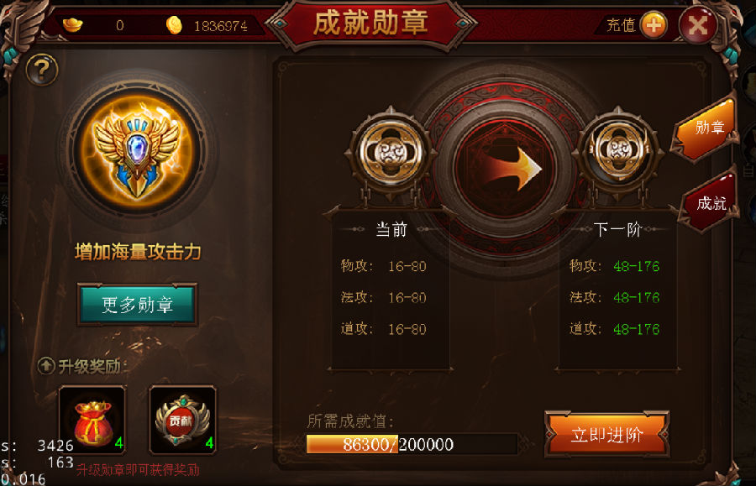Switch to the 勋章 side tab
The image size is (756, 486).
706,128
